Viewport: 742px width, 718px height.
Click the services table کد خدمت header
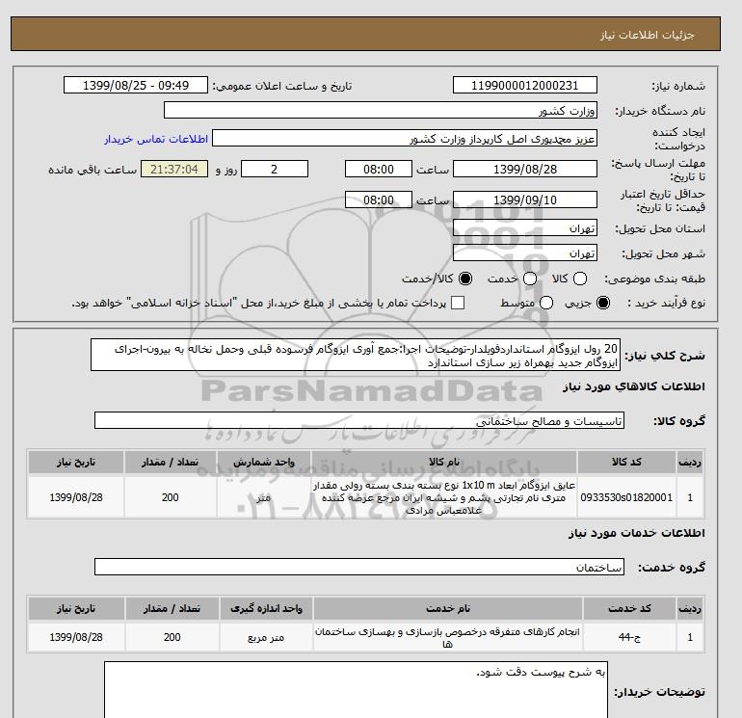(629, 609)
